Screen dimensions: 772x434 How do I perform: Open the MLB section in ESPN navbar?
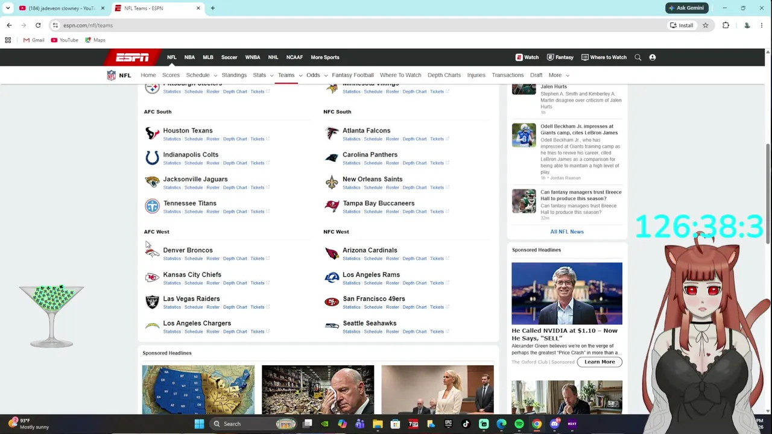[208, 57]
